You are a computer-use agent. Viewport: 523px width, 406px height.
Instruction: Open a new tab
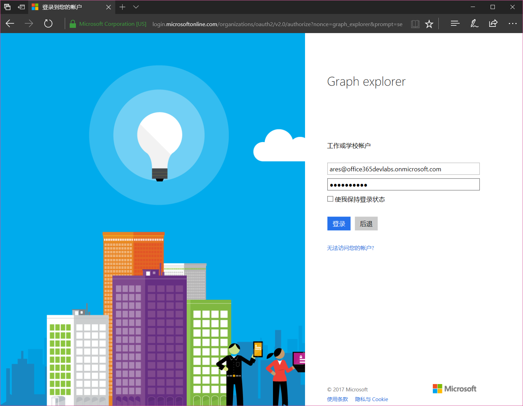[x=122, y=7]
